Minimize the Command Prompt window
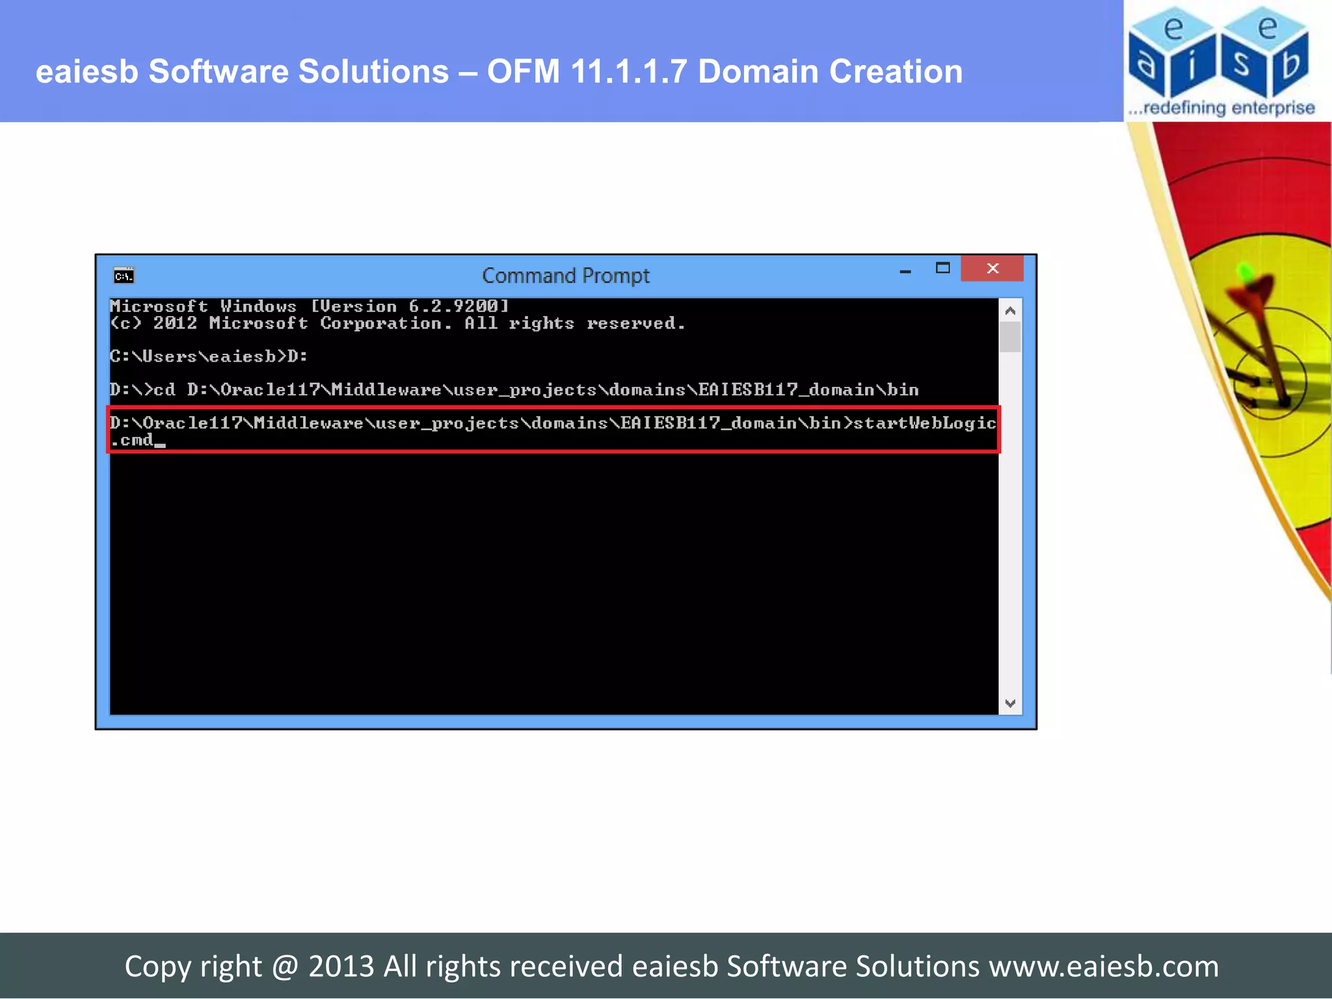This screenshot has width=1332, height=999. [x=905, y=271]
